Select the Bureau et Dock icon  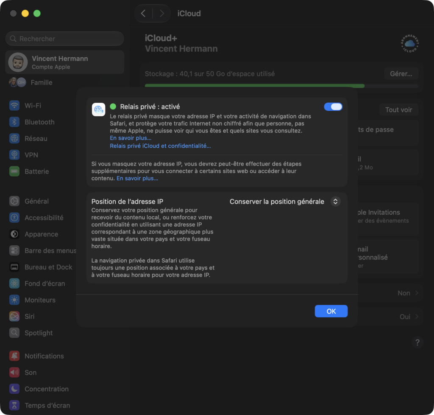click(x=14, y=267)
